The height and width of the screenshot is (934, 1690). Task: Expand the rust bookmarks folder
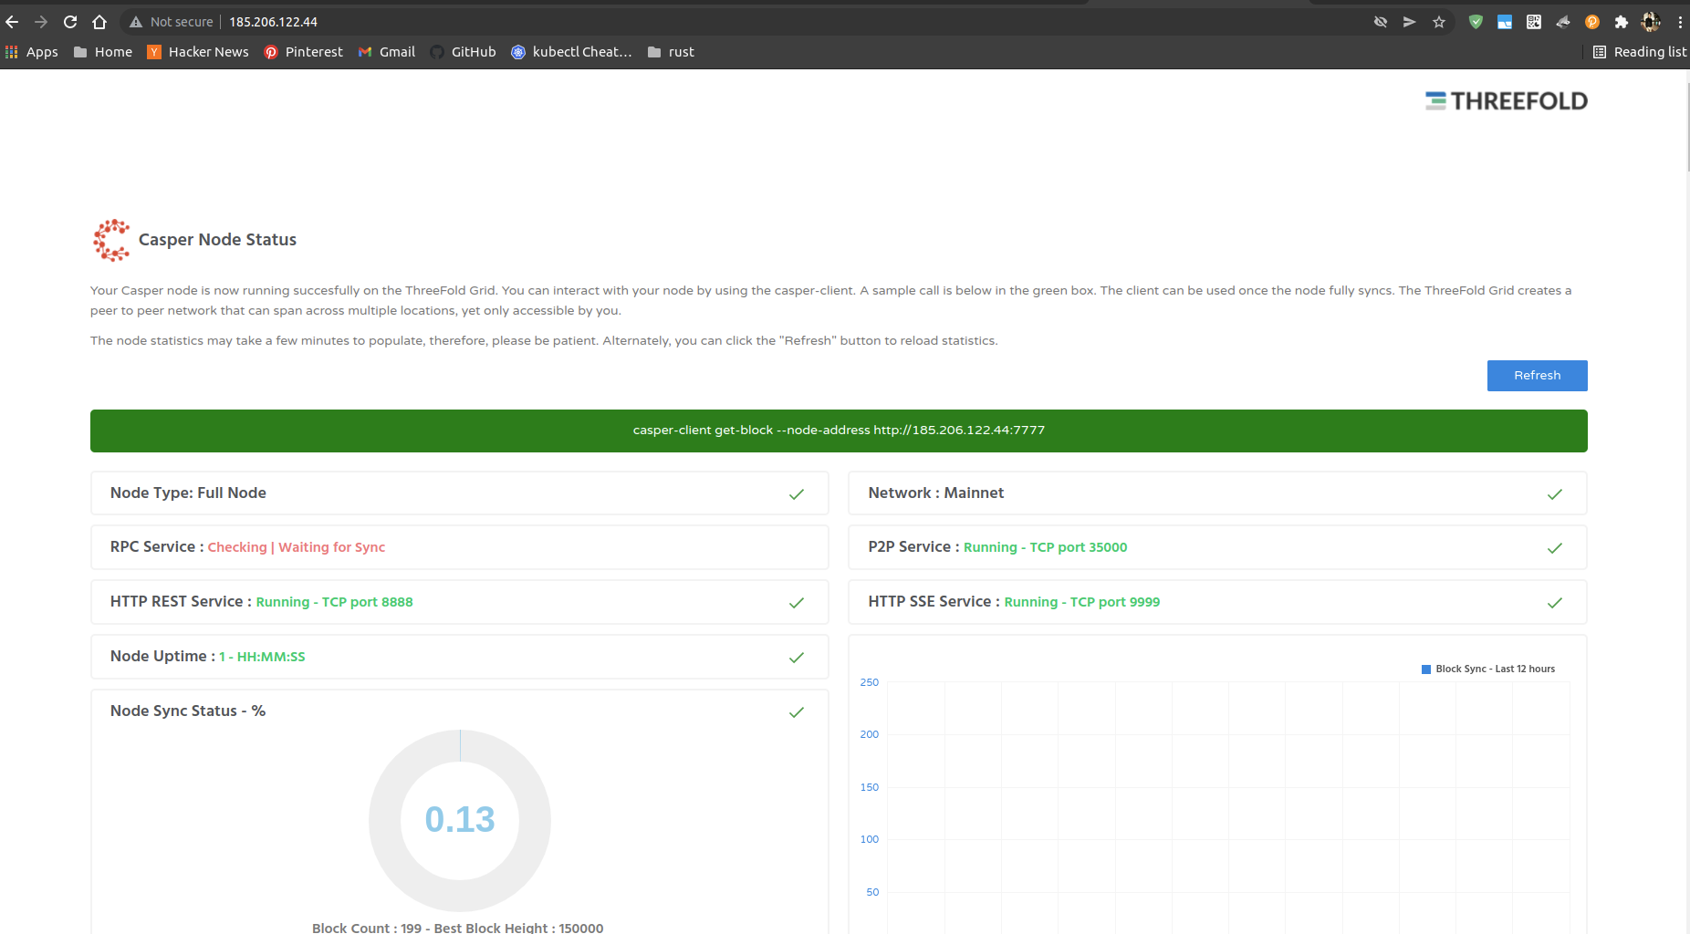click(671, 52)
